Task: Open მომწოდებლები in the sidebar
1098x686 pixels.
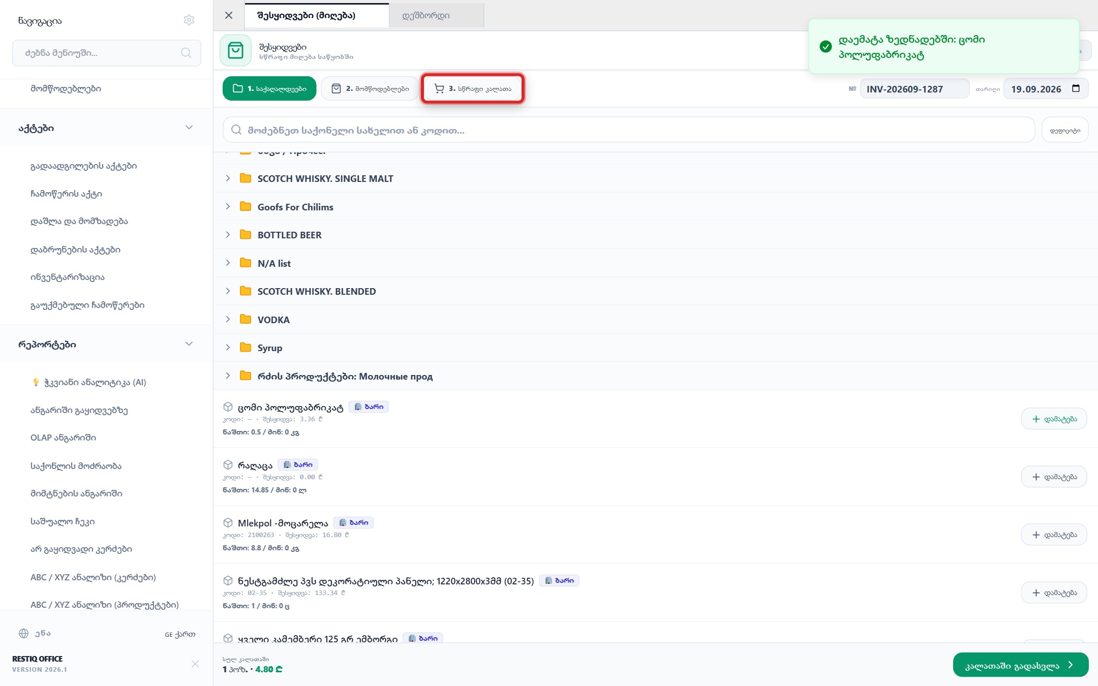Action: point(66,88)
